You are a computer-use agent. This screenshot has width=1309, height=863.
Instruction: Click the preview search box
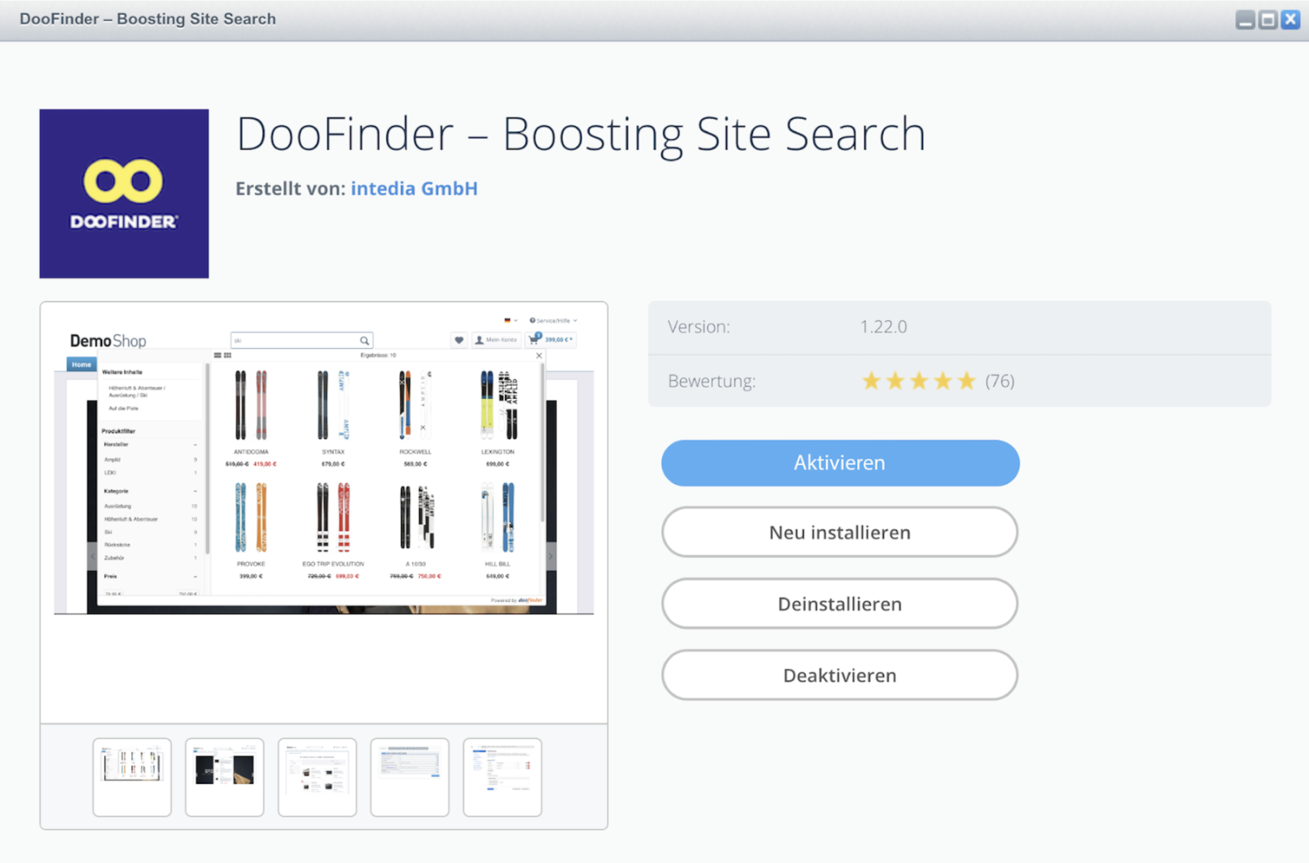pyautogui.click(x=301, y=340)
